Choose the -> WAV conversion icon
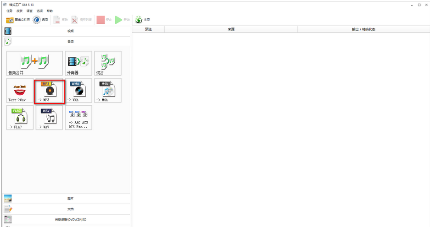Viewport: 430px width, 227px height. pos(49,118)
